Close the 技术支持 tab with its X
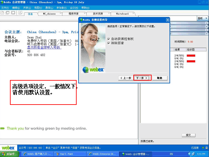The image size is (209, 157). tap(109, 13)
